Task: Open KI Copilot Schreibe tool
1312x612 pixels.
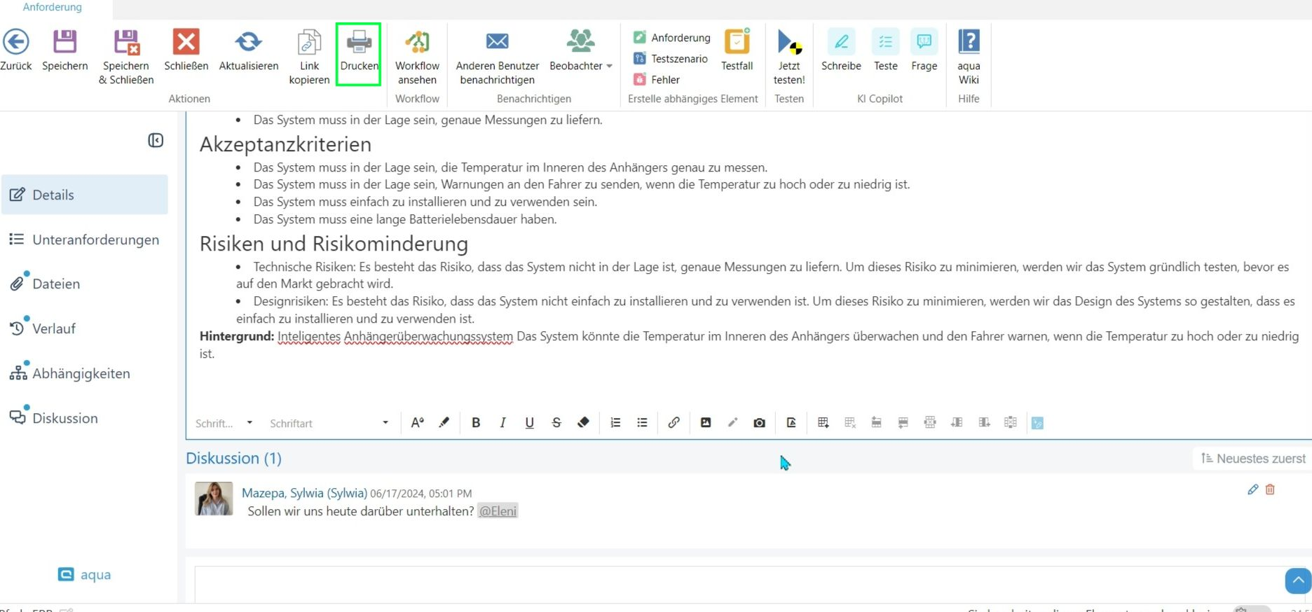Action: (841, 42)
